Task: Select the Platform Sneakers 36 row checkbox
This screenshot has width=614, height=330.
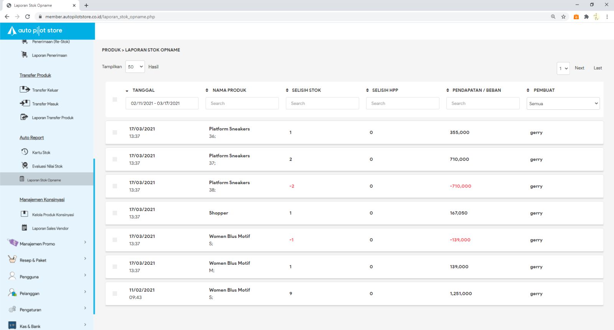Action: (115, 132)
